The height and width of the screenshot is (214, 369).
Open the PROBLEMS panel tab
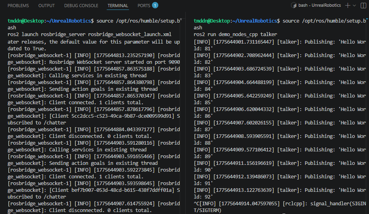coord(18,6)
